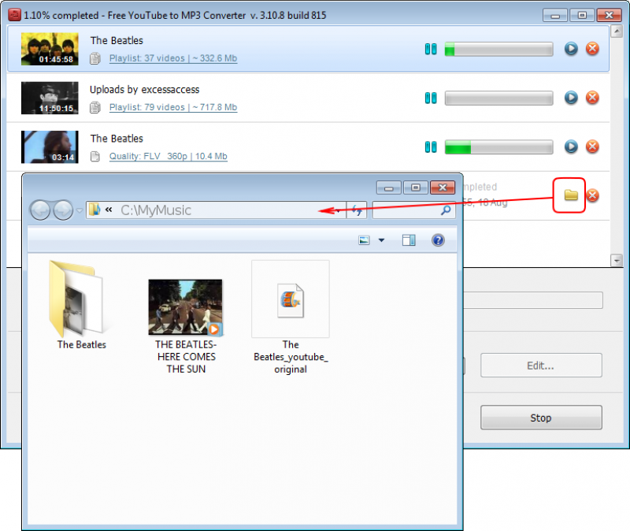
Task: Click the Uploads by excessaccess title
Action: click(x=145, y=90)
